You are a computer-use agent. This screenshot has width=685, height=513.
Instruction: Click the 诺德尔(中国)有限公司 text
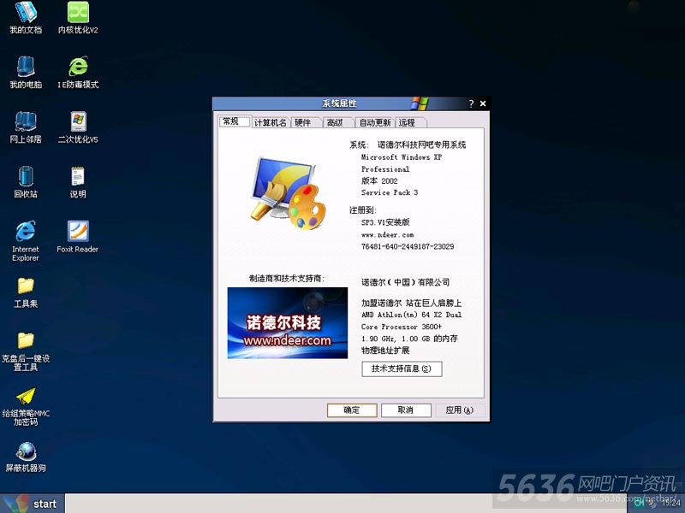pyautogui.click(x=405, y=282)
